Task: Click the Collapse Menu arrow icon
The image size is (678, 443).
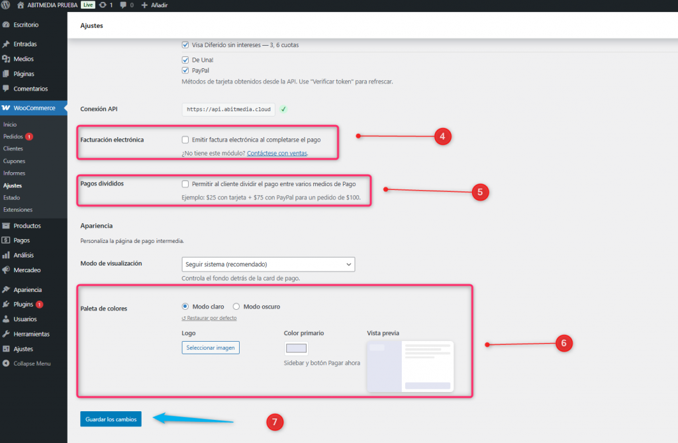Action: [x=7, y=364]
